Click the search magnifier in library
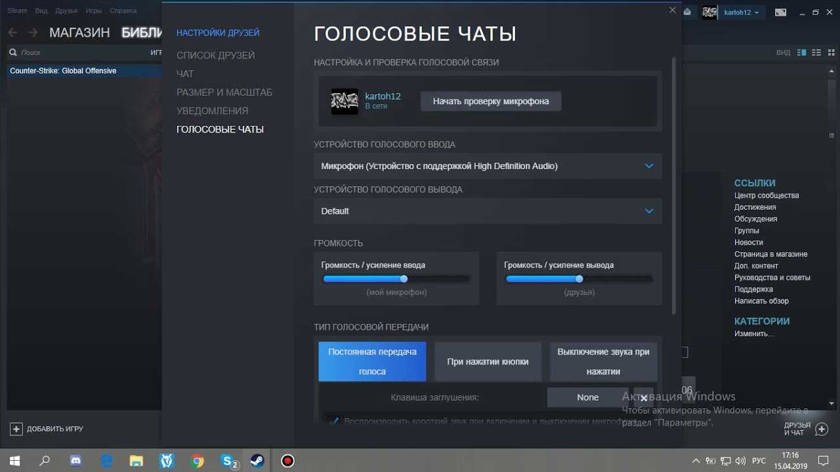840x472 pixels. [x=13, y=52]
